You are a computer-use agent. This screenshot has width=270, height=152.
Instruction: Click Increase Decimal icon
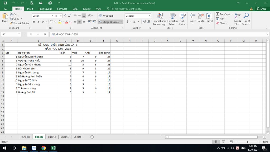coord(144,22)
